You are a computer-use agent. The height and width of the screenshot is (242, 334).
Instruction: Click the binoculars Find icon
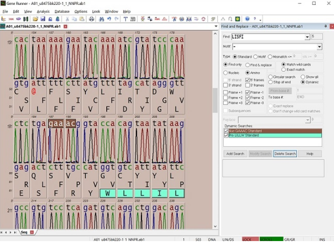[x=101, y=19]
